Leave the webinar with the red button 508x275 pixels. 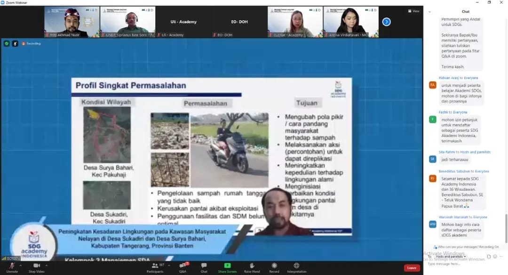(412, 267)
